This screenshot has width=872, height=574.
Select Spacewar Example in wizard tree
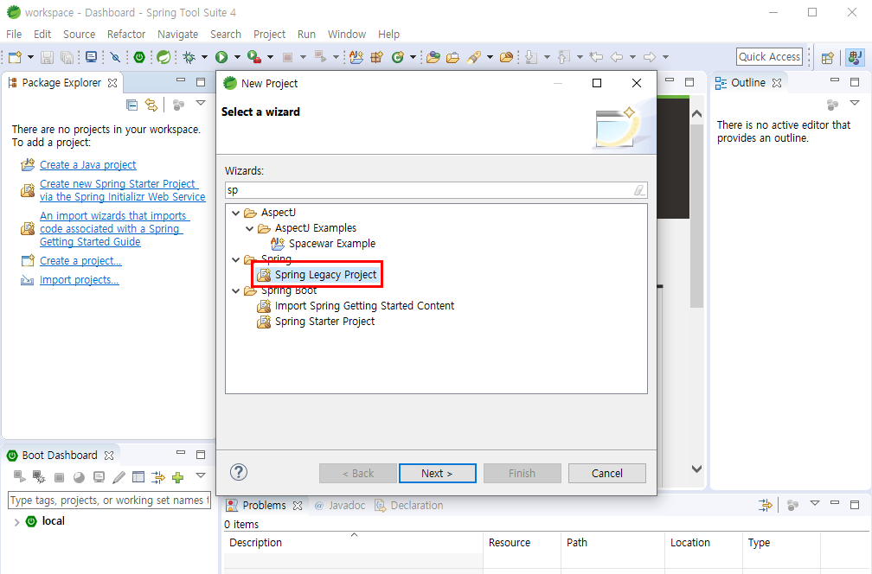[331, 244]
